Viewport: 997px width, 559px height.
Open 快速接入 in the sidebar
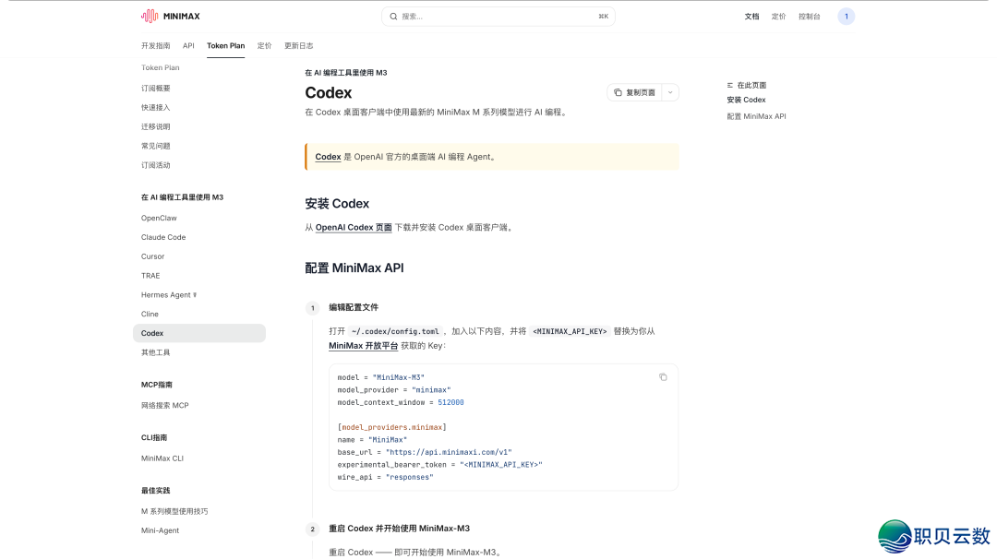[x=156, y=107]
